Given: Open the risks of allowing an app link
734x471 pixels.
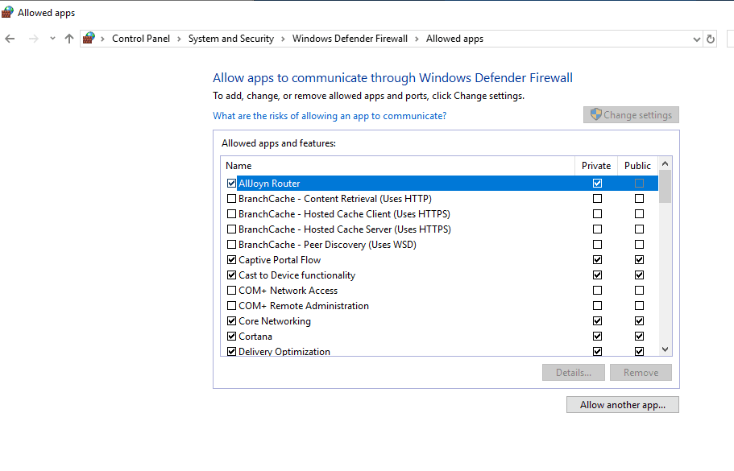Looking at the screenshot, I should pyautogui.click(x=330, y=116).
